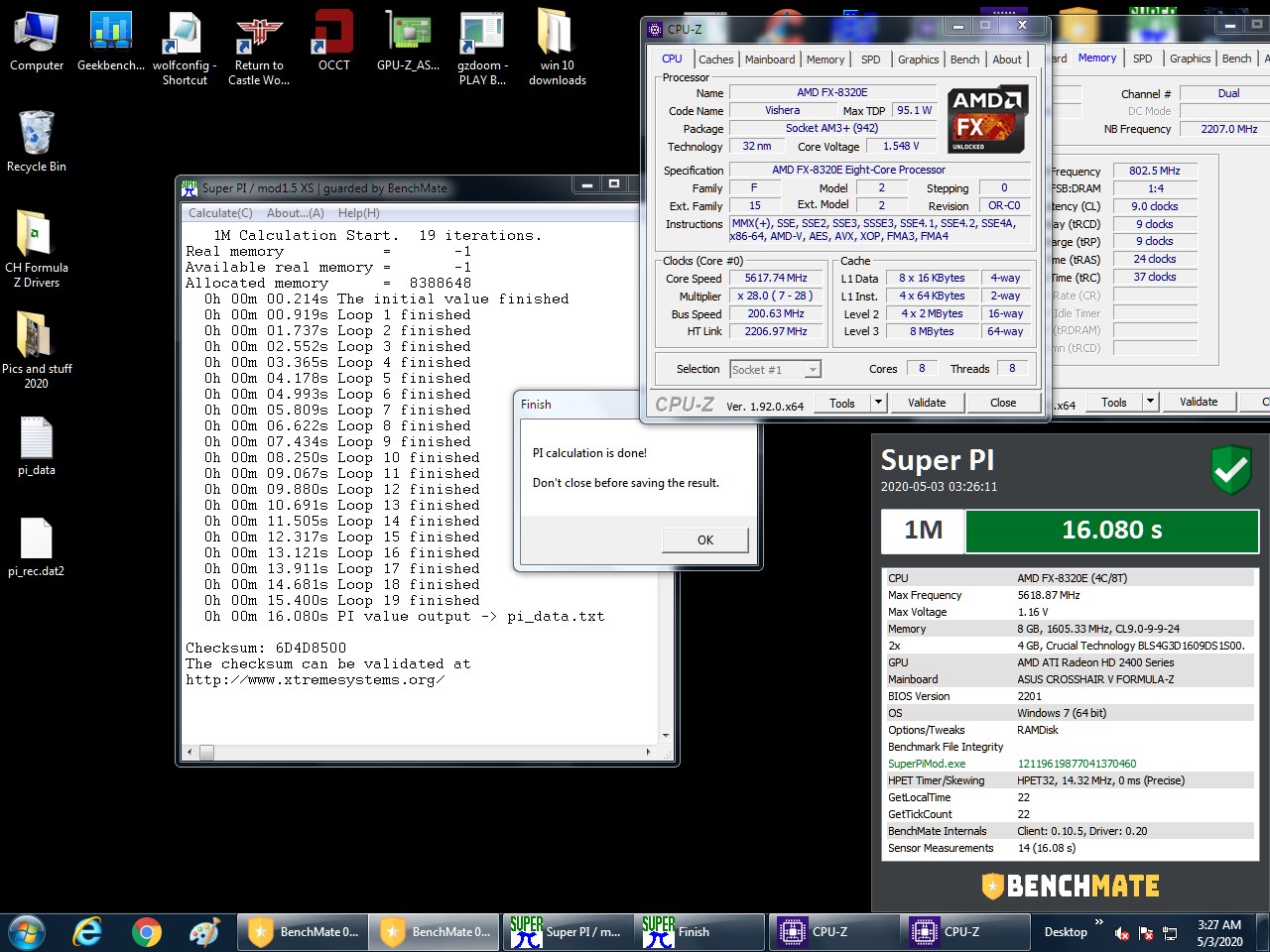Screen dimensions: 1270x952
Task: Click the Core Speed value 5617.74 MHz
Action: 776,279
